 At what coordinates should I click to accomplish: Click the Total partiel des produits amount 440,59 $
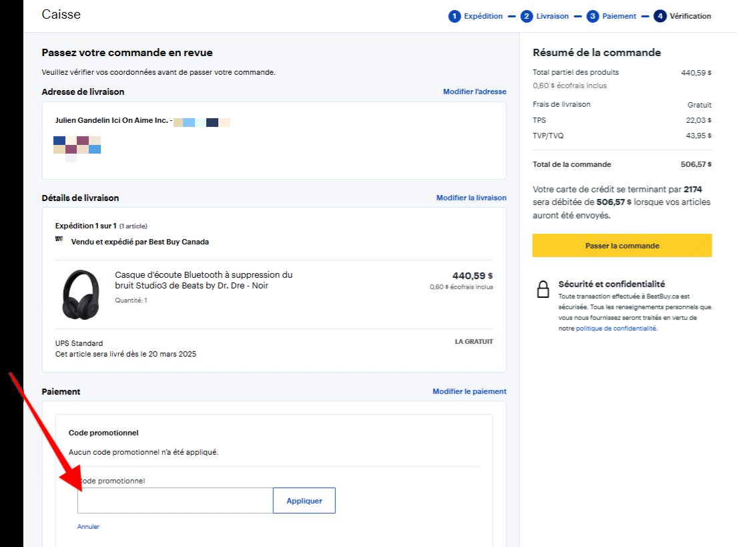click(x=696, y=73)
